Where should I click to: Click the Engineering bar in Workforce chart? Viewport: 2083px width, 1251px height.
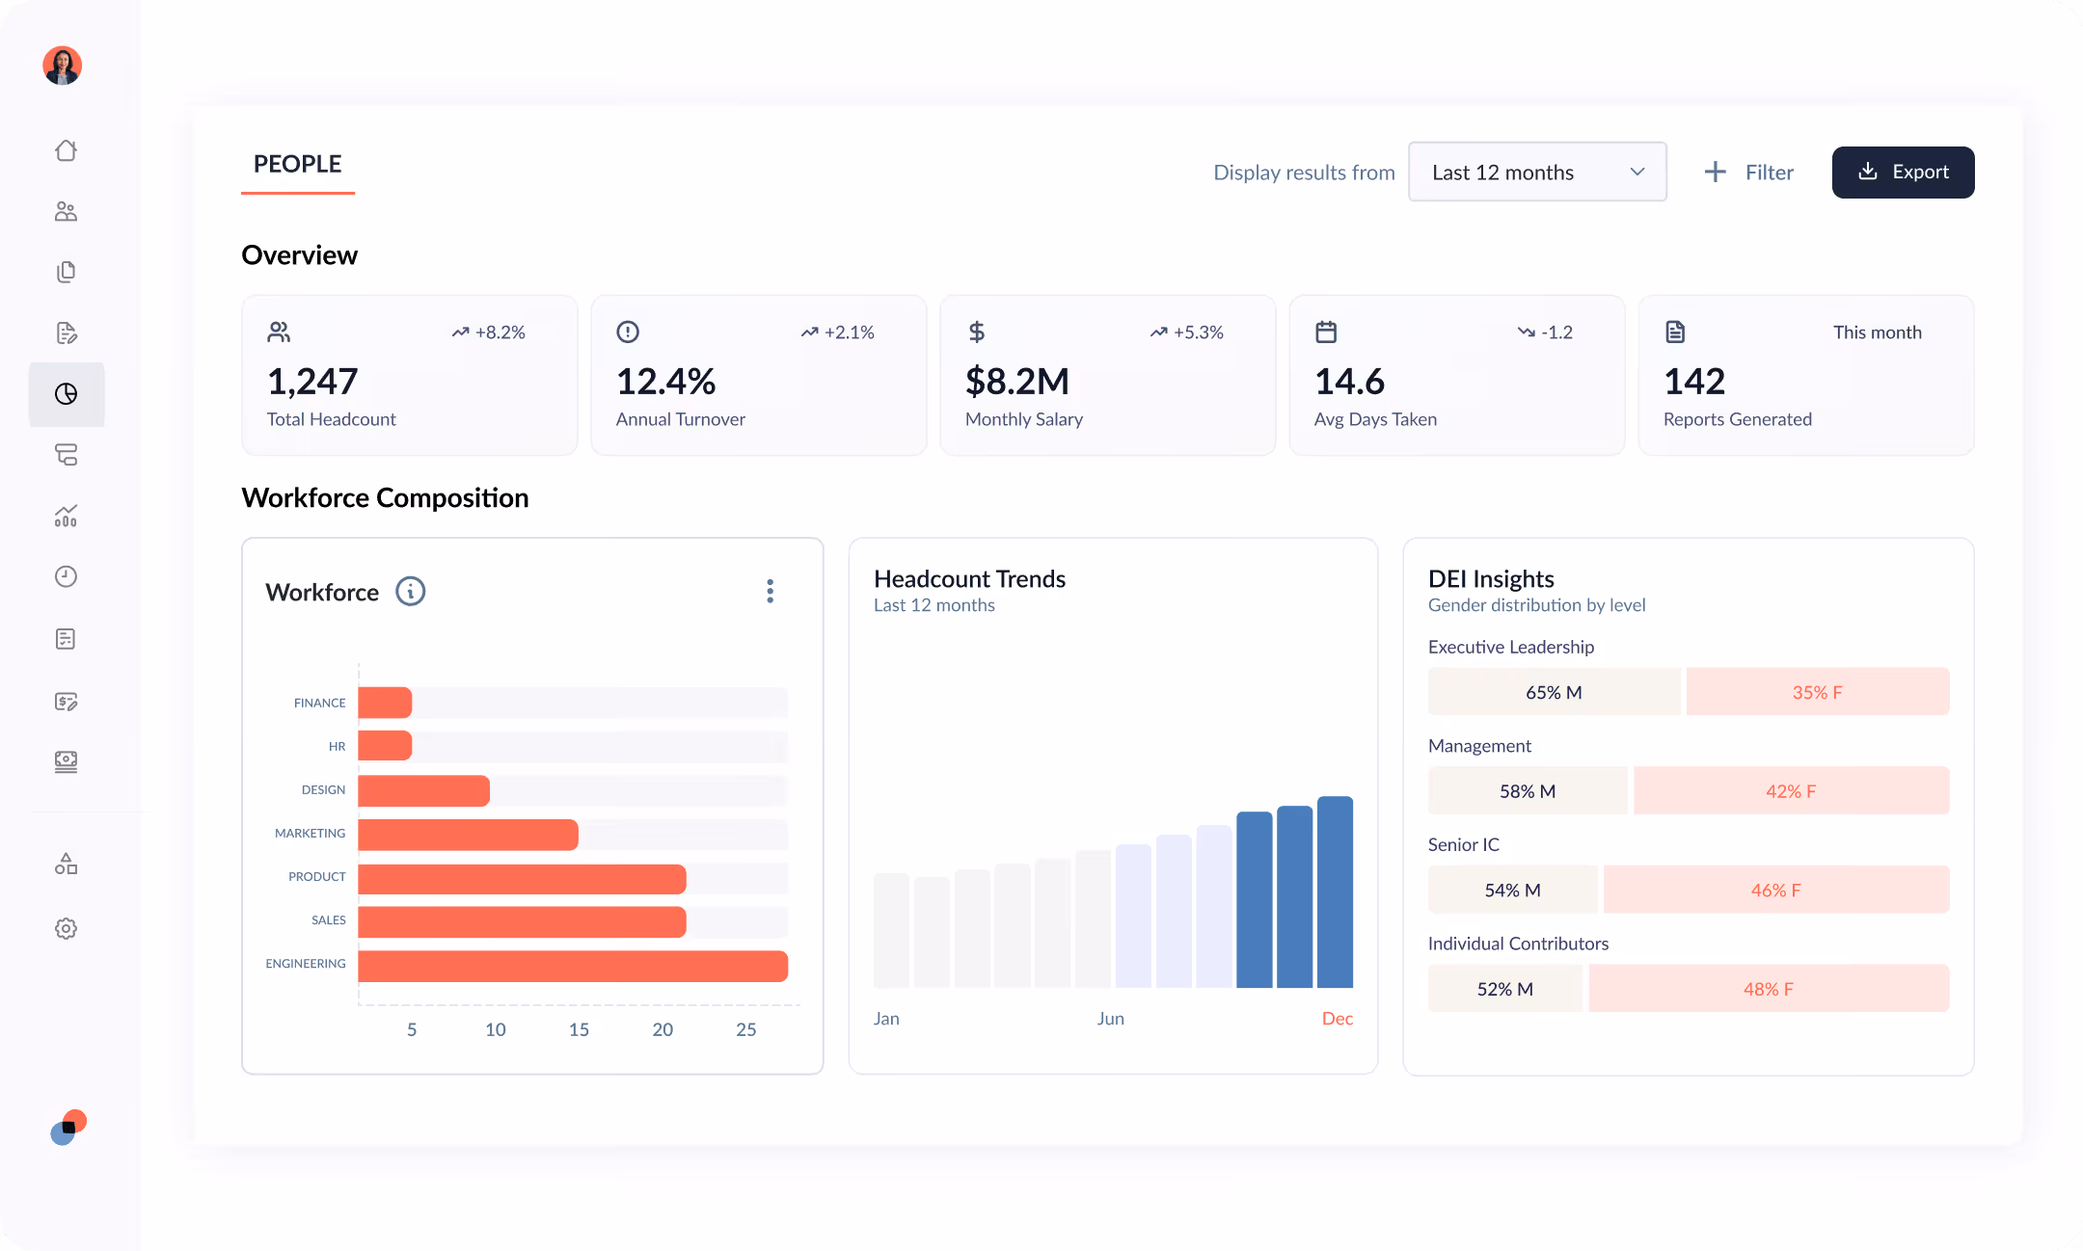click(x=573, y=966)
